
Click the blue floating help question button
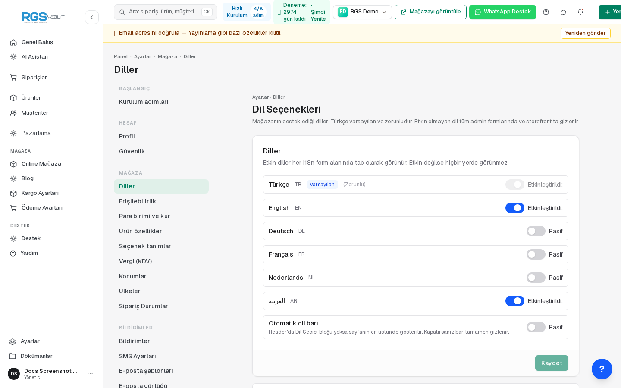click(602, 369)
